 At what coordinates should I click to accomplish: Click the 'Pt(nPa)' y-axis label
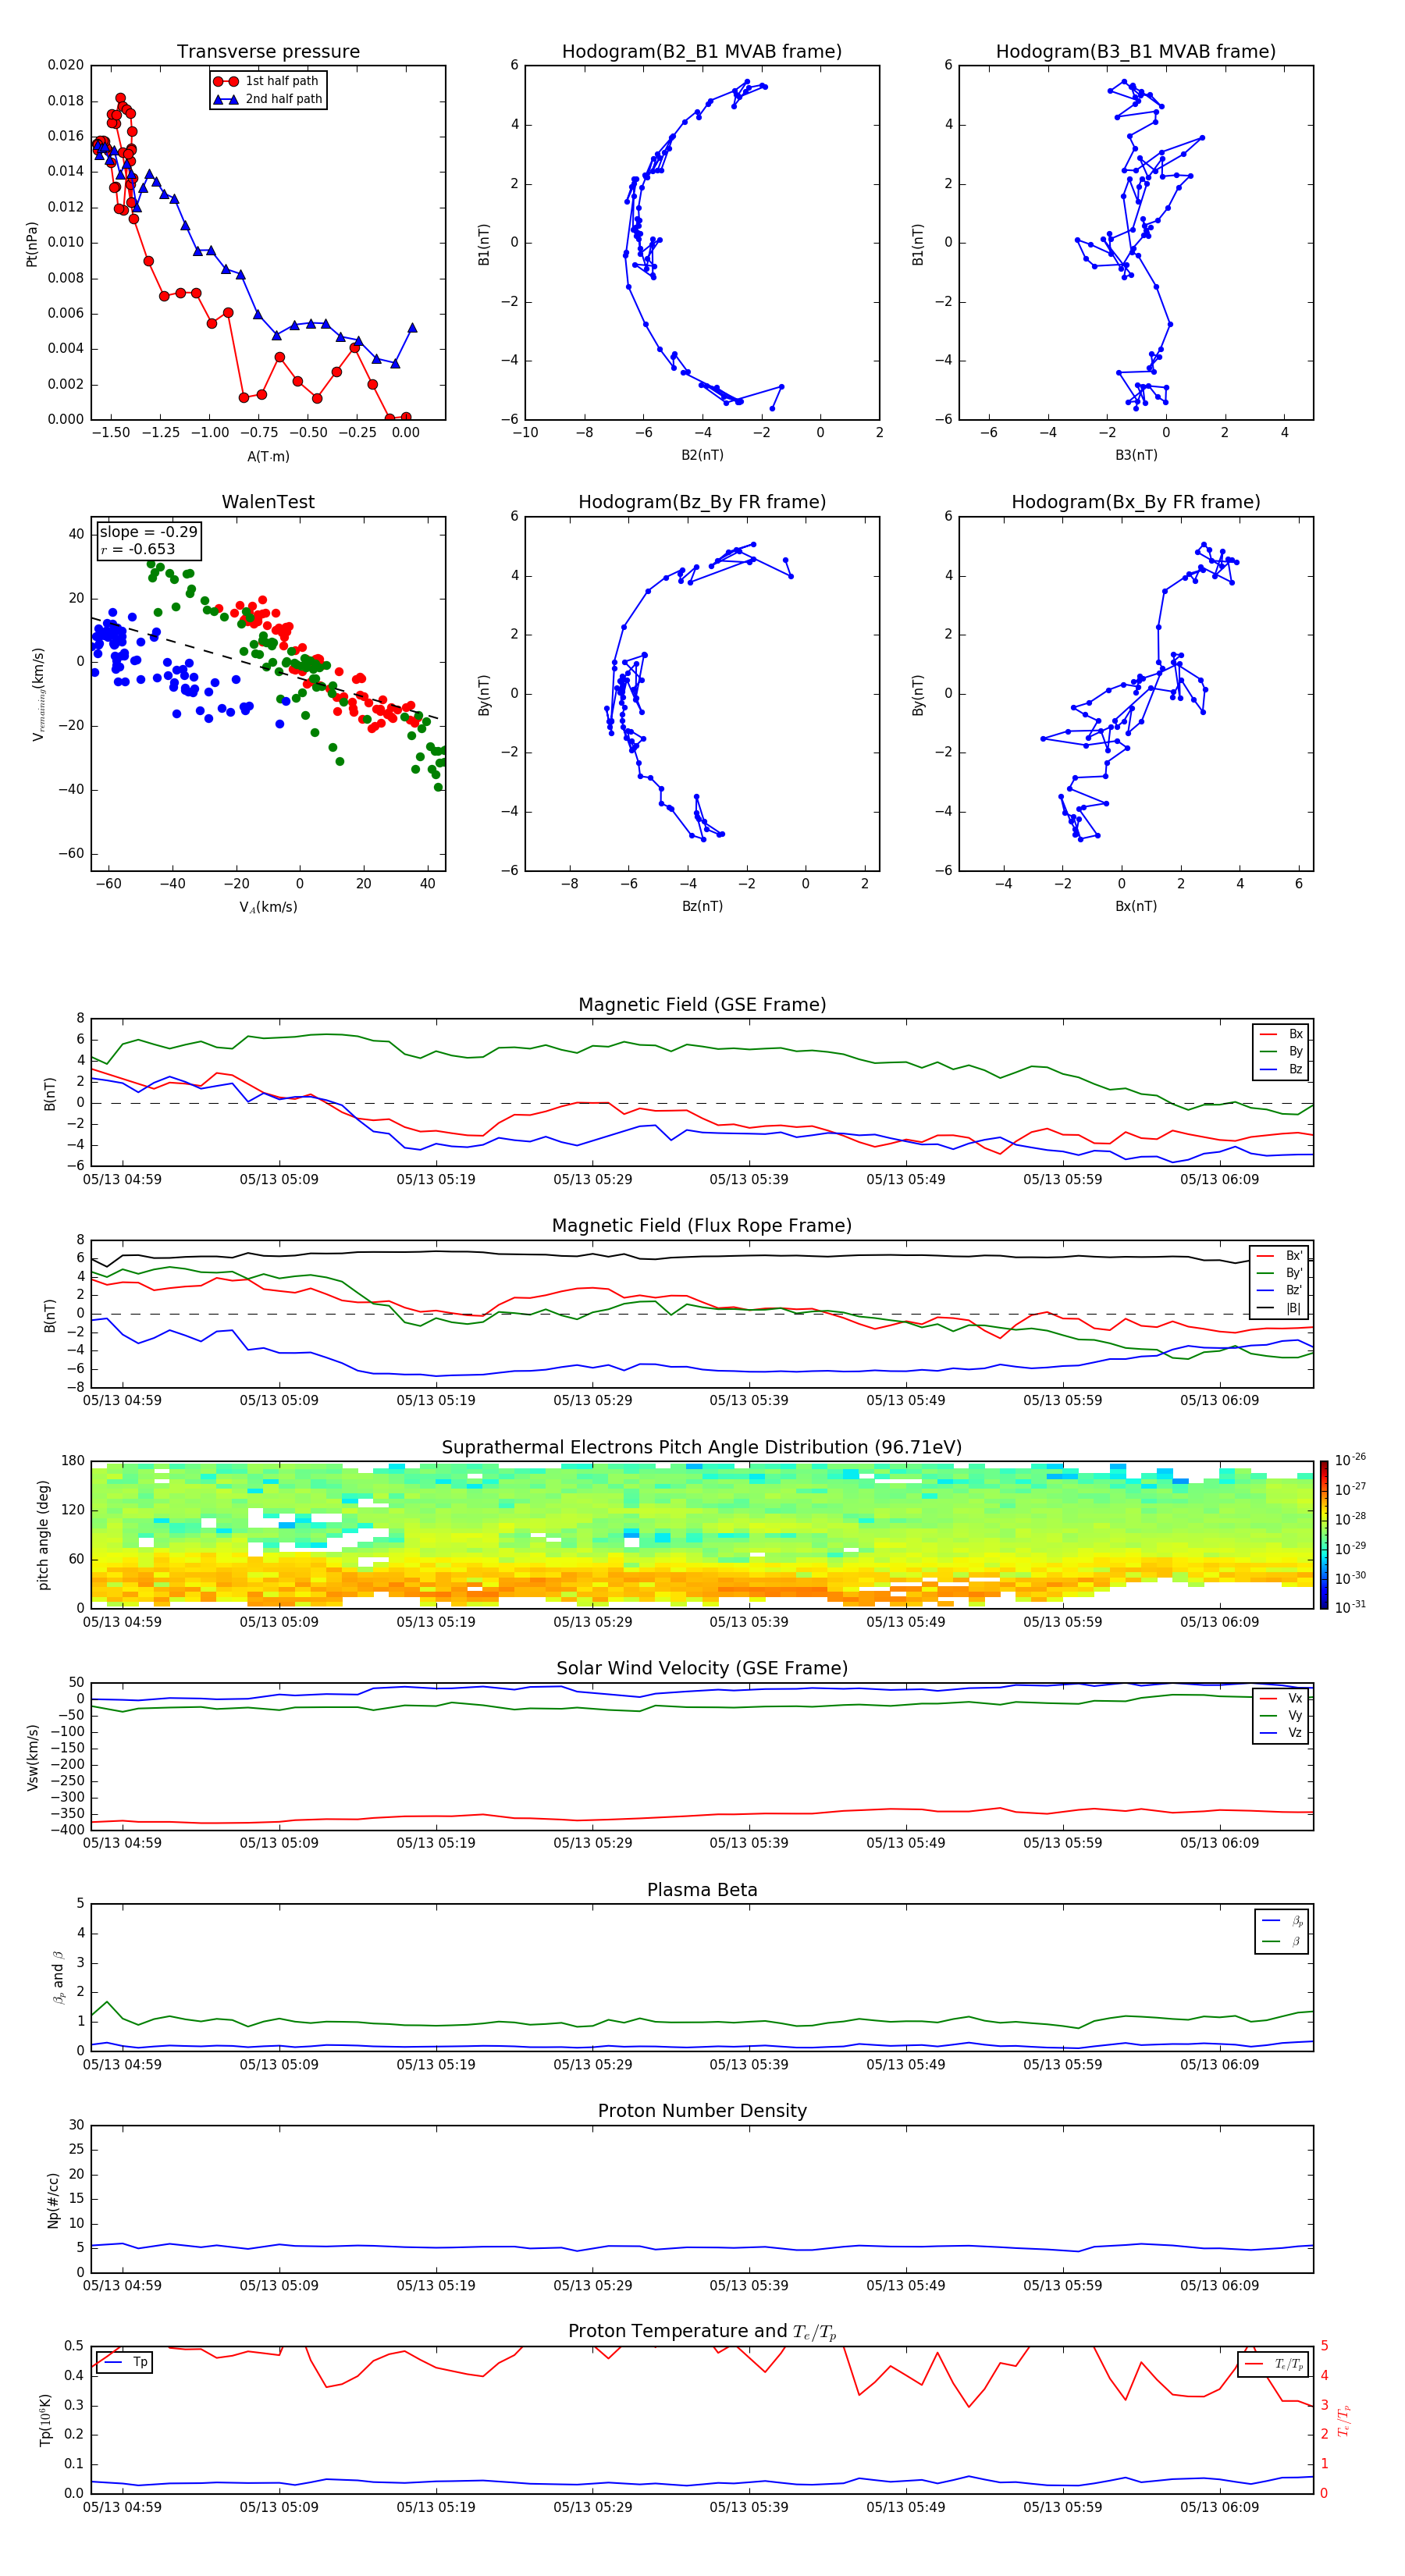[x=32, y=244]
